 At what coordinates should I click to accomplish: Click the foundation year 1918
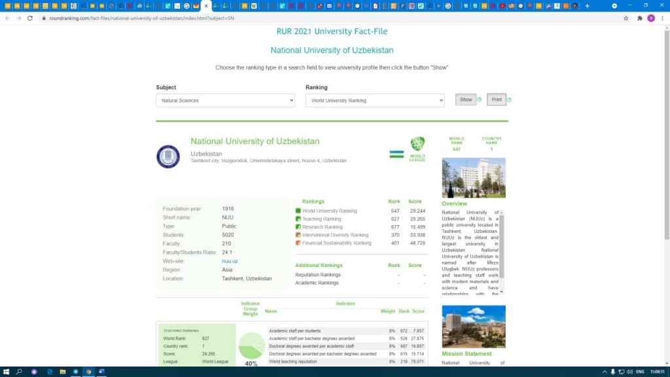pos(228,209)
